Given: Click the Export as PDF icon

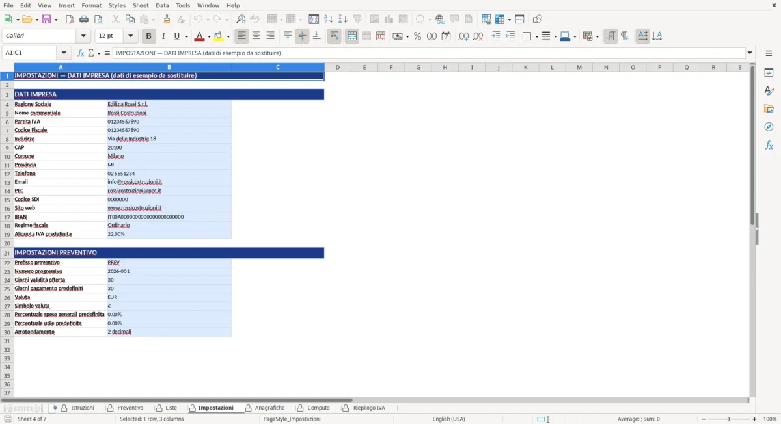Looking at the screenshot, I should point(70,20).
